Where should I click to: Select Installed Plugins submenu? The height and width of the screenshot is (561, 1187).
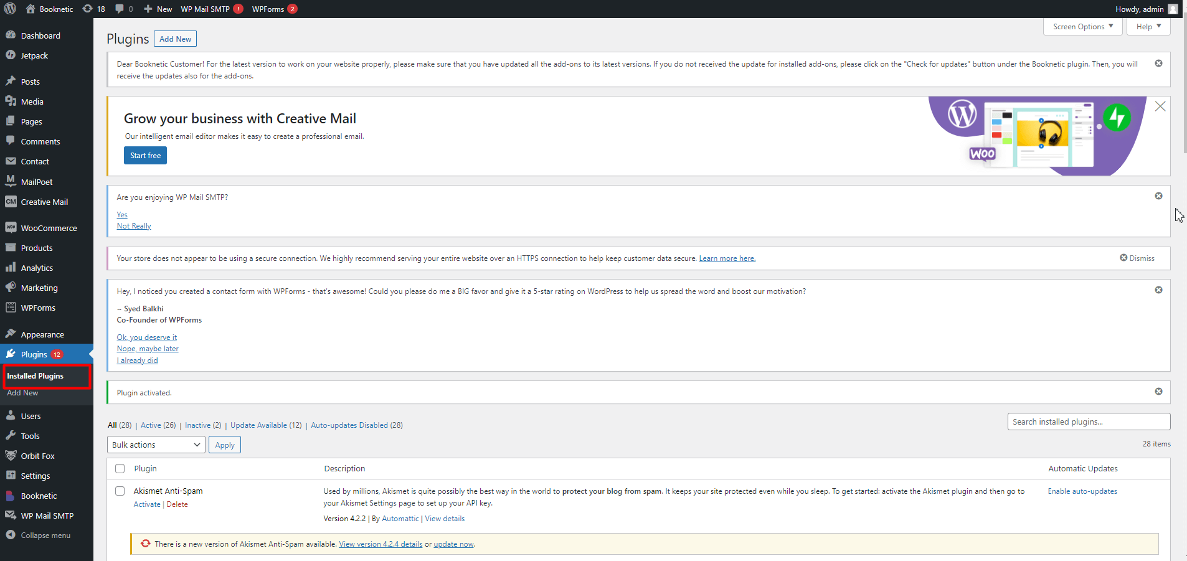(x=35, y=376)
